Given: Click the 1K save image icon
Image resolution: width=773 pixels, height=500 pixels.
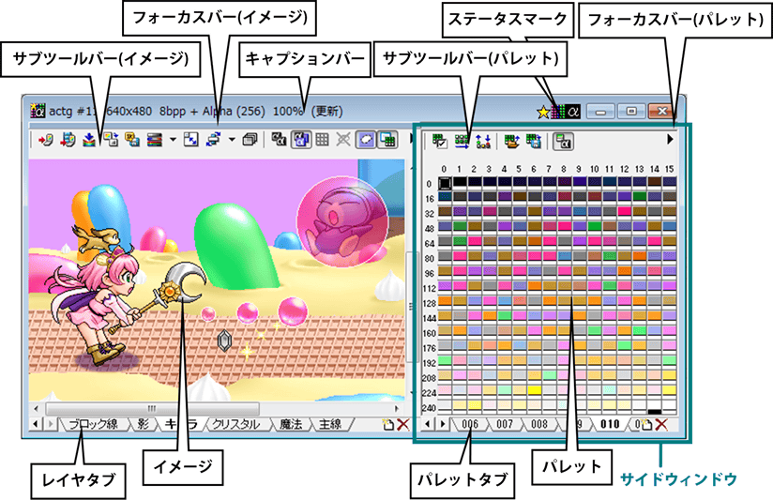Looking at the screenshot, I should tap(131, 141).
